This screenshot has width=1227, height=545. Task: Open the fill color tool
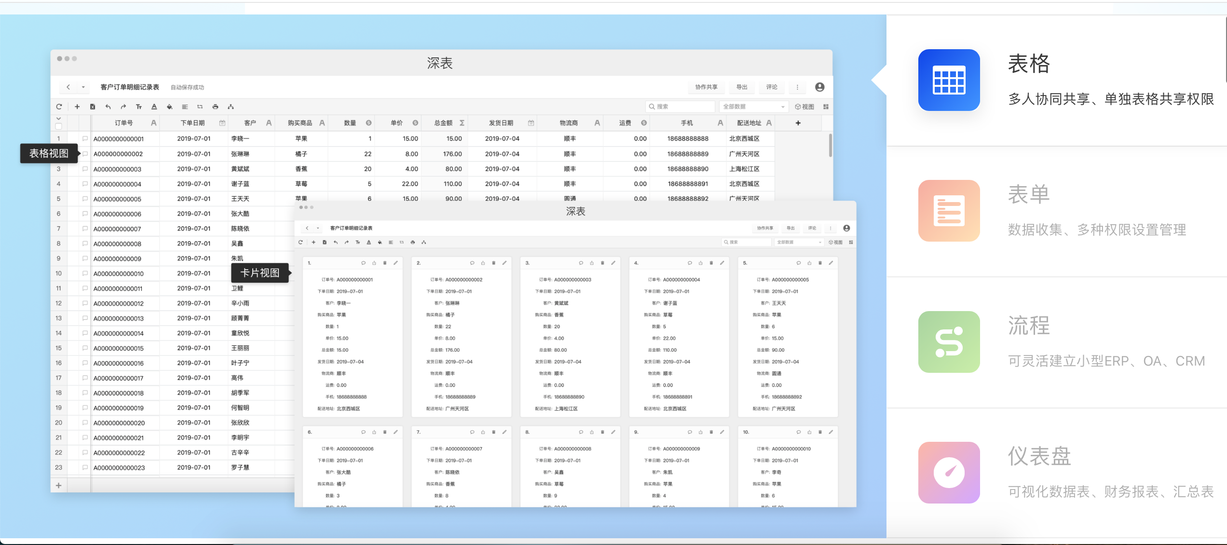[170, 107]
